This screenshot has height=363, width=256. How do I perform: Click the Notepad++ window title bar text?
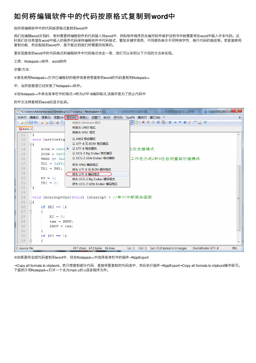61,111
